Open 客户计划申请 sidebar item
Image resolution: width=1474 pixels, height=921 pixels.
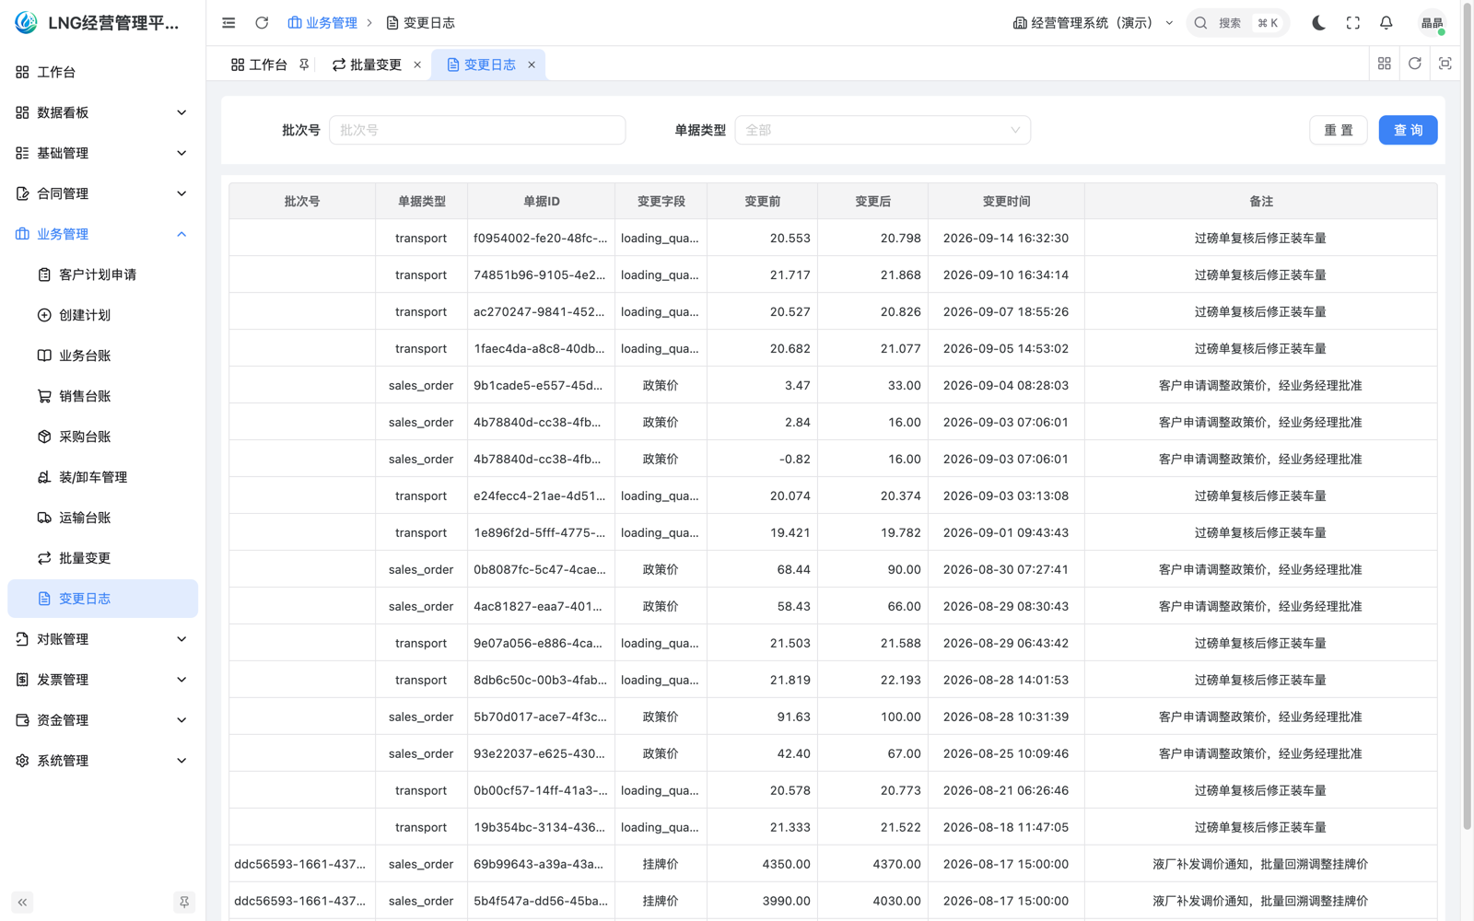(102, 274)
